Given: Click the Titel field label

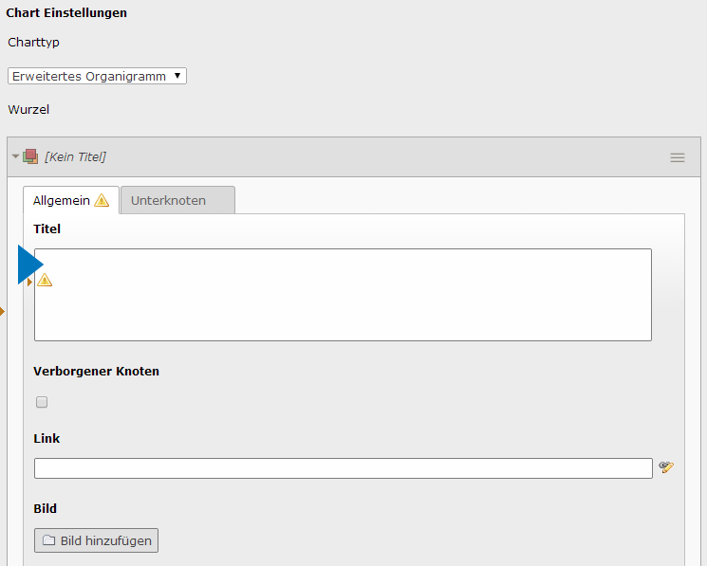Looking at the screenshot, I should [47, 228].
